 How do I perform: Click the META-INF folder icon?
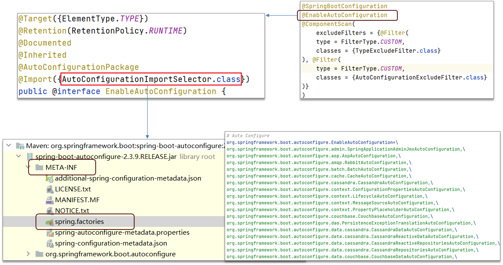coord(39,167)
